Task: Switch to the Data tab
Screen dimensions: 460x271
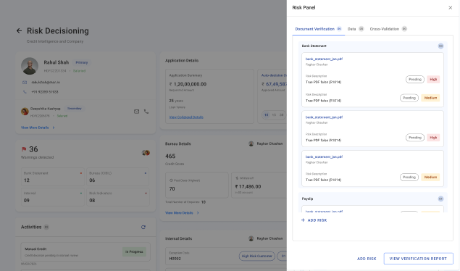Action: click(356, 29)
